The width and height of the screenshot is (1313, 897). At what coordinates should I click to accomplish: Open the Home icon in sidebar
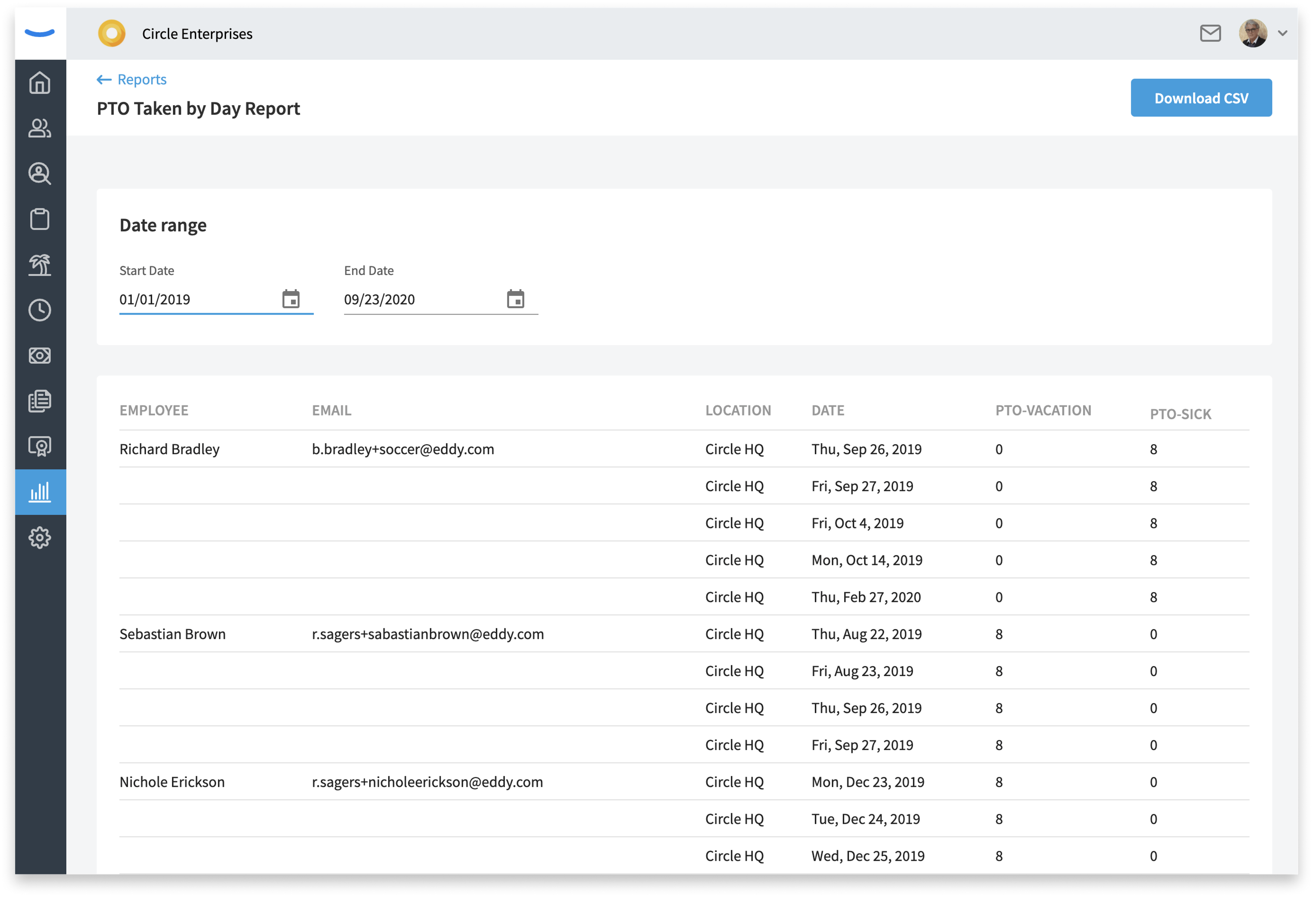40,83
